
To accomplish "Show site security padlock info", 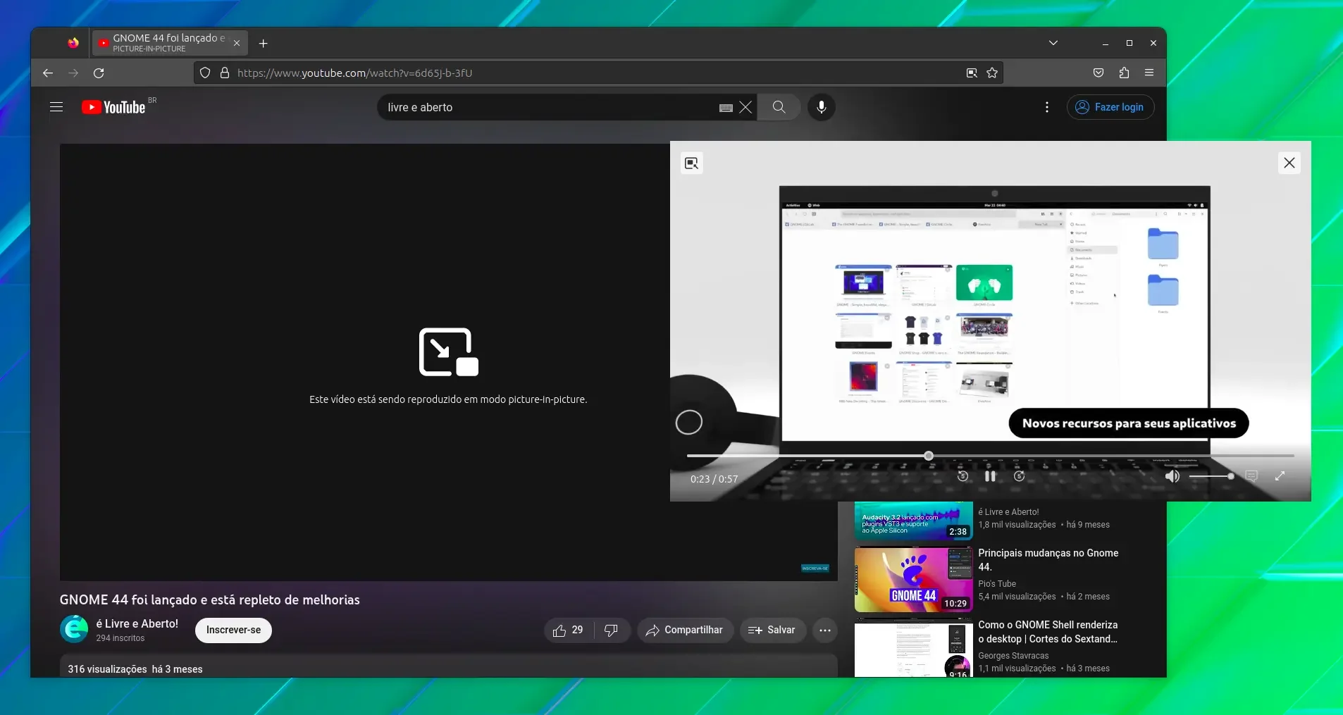I will [x=225, y=73].
